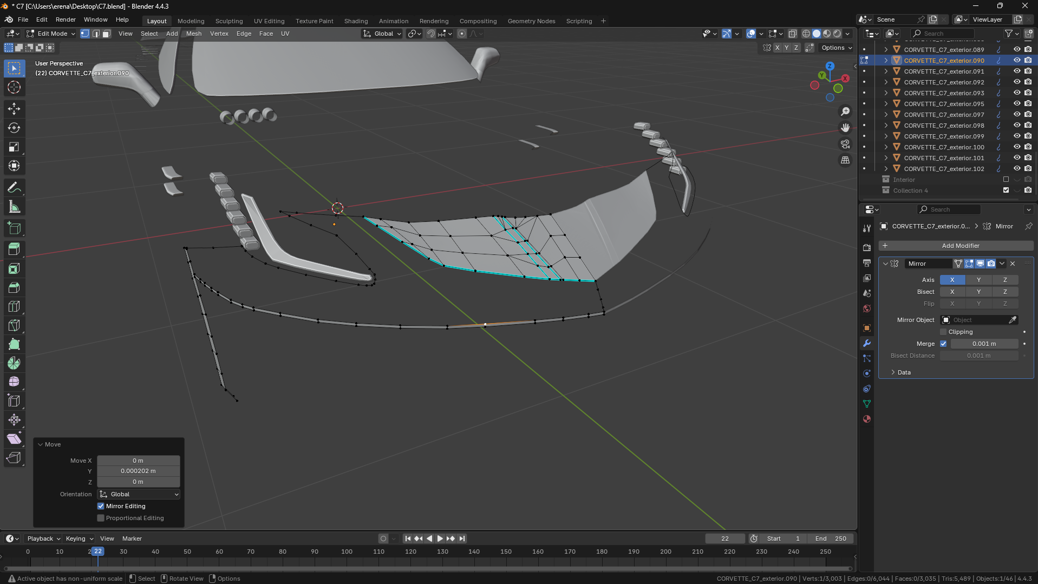Open the Mesh menu in viewport header
This screenshot has height=584, width=1038.
click(194, 34)
